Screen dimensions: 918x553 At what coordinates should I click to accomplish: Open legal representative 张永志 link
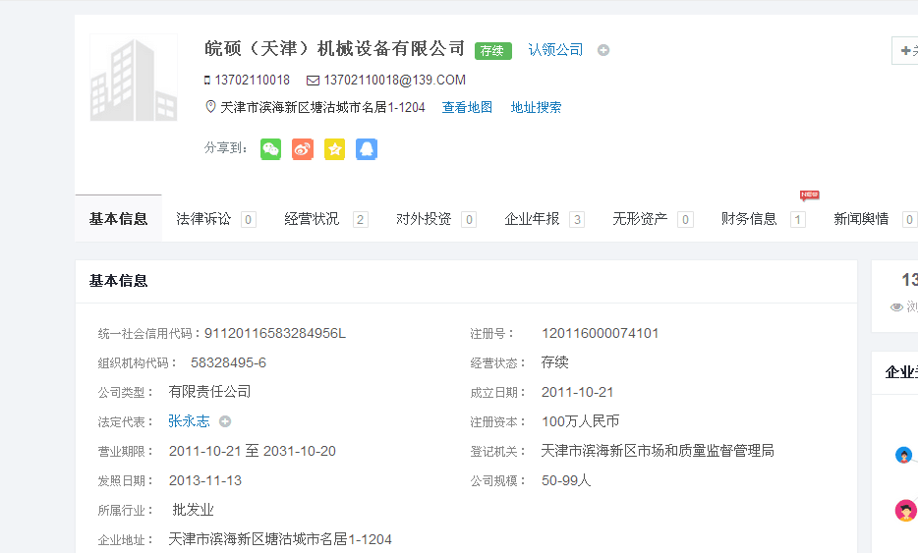189,421
